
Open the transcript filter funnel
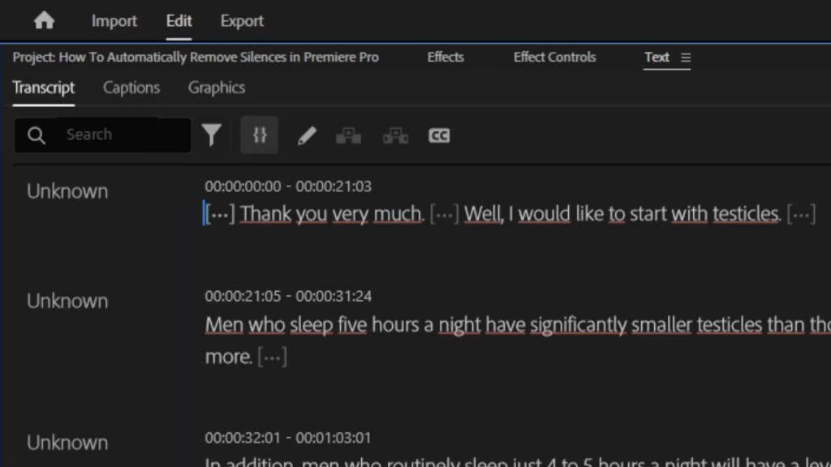[x=212, y=135]
